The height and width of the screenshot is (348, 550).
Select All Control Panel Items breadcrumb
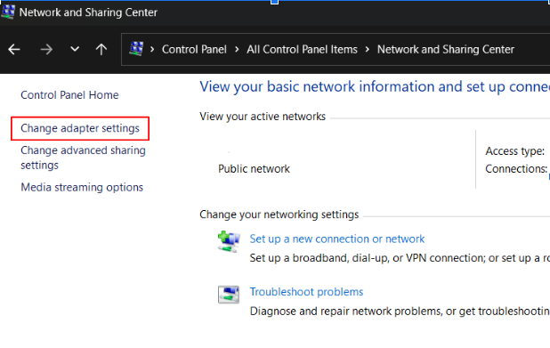pos(302,50)
